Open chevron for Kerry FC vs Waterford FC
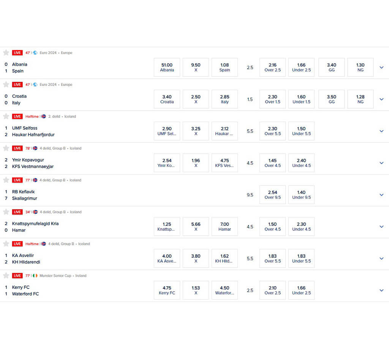389x357 pixels. 381,290
